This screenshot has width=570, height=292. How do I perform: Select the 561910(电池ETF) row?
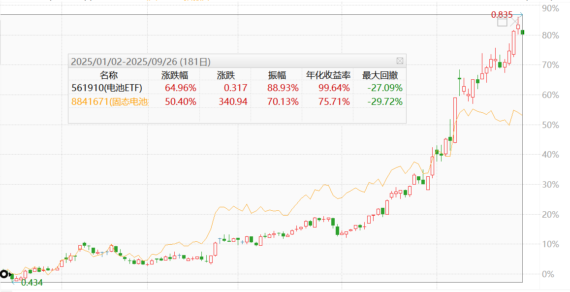(107, 88)
